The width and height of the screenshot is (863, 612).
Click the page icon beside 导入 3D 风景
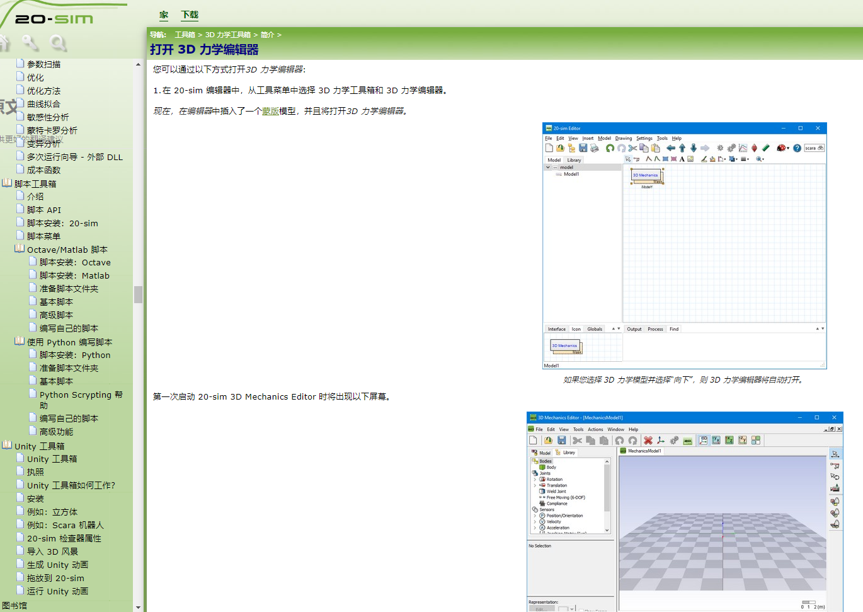tap(20, 551)
